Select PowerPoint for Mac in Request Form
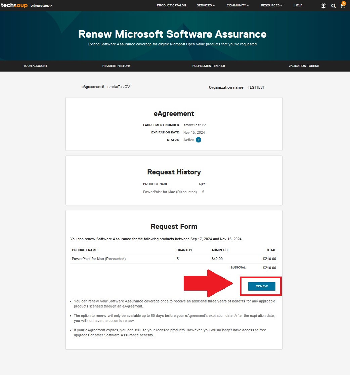 tap(99, 259)
